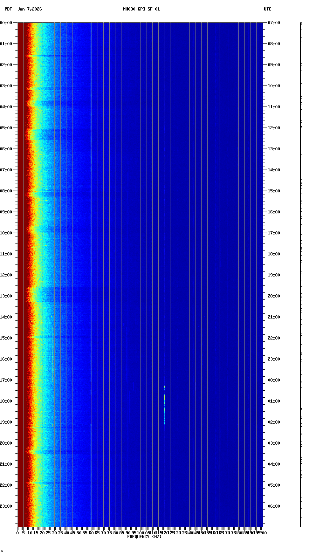The width and height of the screenshot is (316, 555).
Task: Click the 25 Hz frequency tick label
Action: pos(48,533)
